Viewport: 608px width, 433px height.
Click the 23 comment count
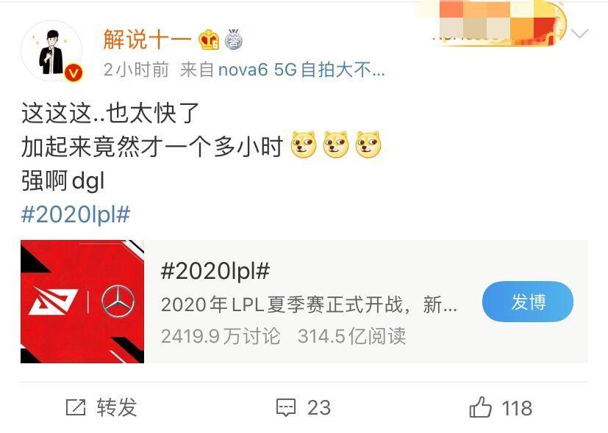point(319,408)
